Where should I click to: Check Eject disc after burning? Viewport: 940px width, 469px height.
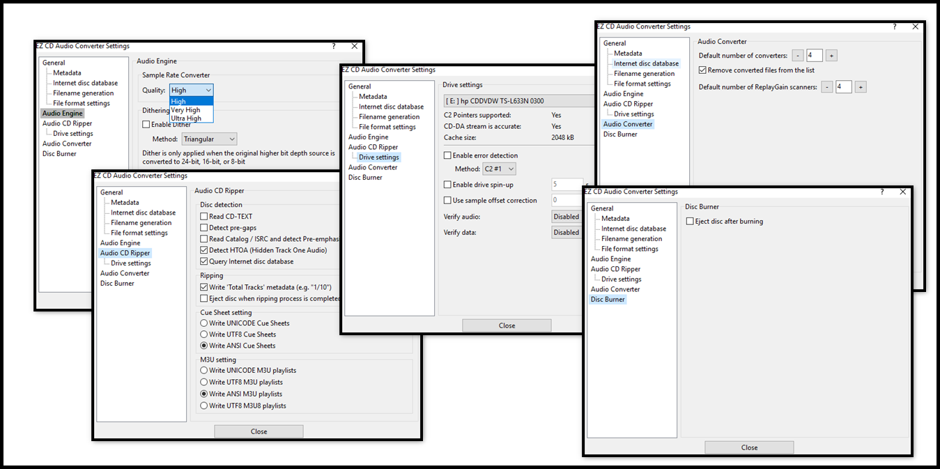coord(690,222)
